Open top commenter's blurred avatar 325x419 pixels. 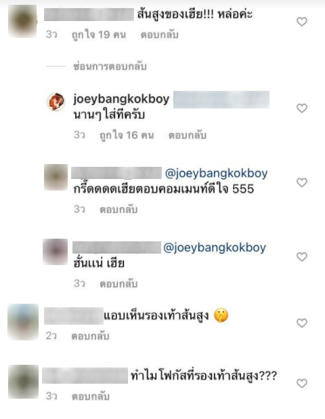[22, 21]
